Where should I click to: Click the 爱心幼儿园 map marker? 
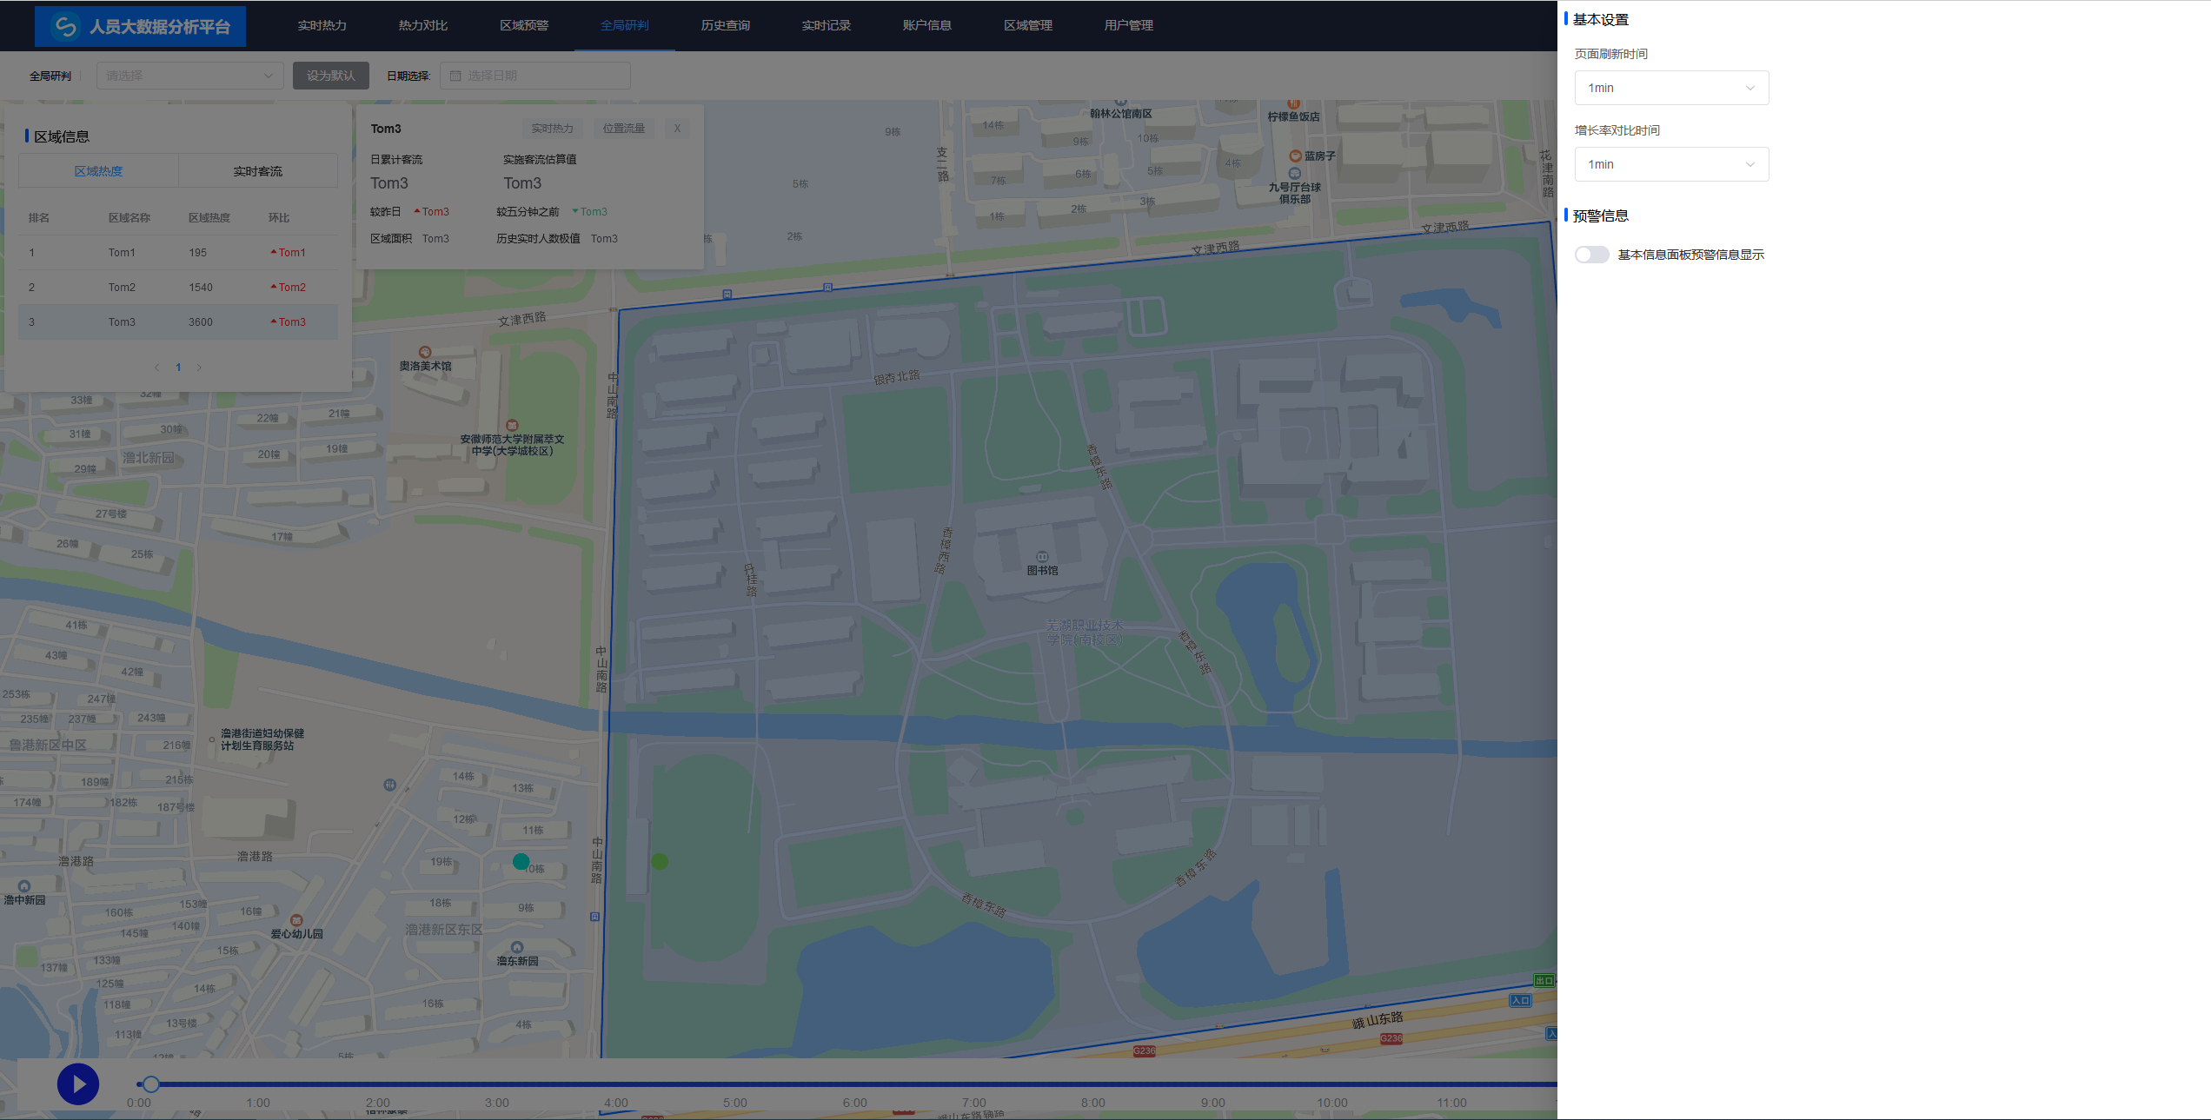coord(296,920)
